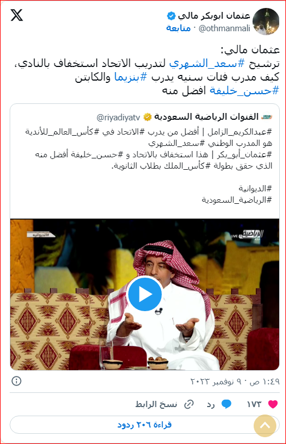Open the quoted tweet's @riyadiyatv handle
Screen dimensions: 286x444
tap(118, 117)
